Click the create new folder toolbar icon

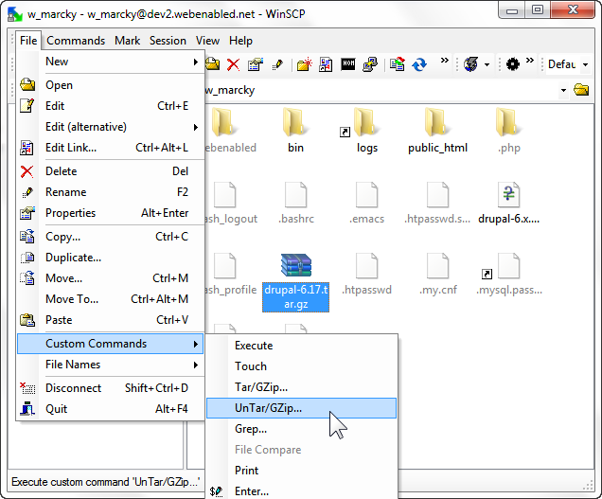pos(304,64)
